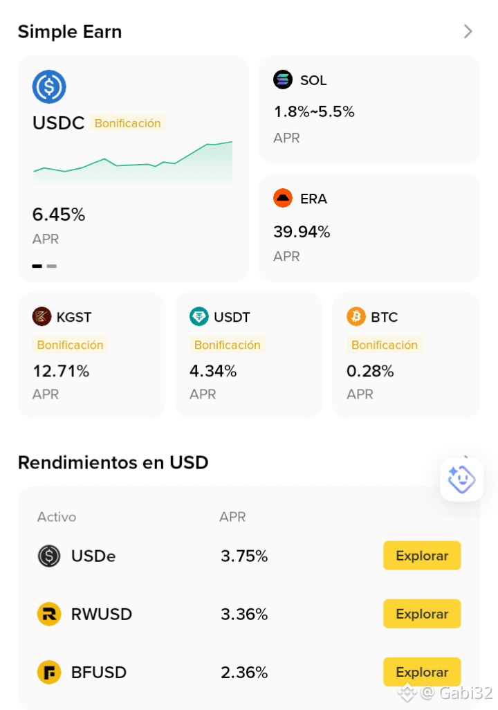This screenshot has width=498, height=710.
Task: Select the SOL coin icon
Action: [x=283, y=80]
